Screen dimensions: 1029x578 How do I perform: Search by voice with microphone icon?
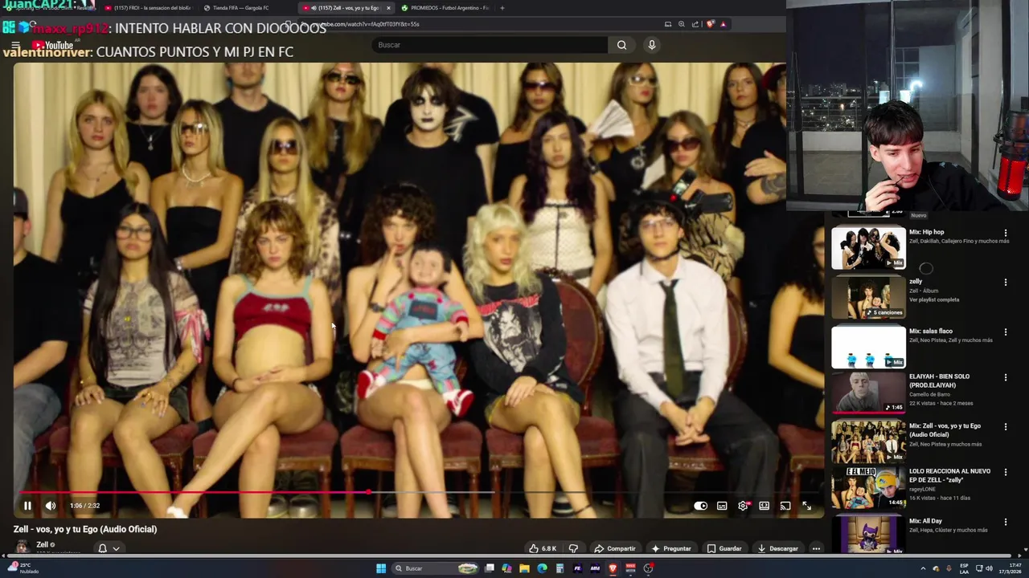click(652, 45)
